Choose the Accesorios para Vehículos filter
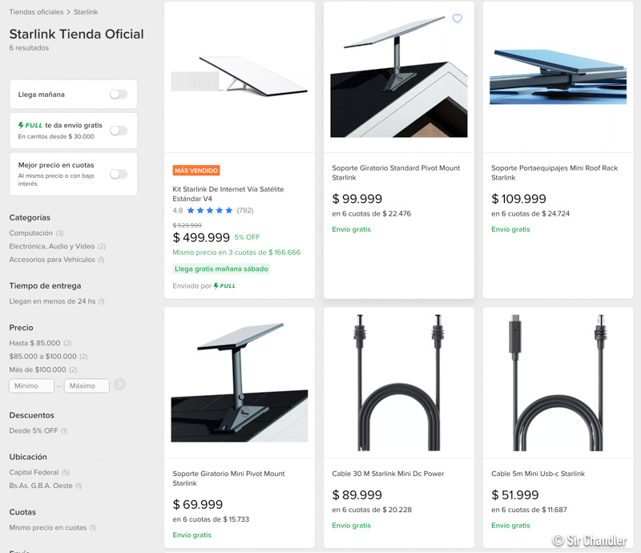Screen dimensions: 641x553 coord(52,260)
